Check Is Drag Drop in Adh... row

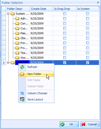click(x=65, y=19)
